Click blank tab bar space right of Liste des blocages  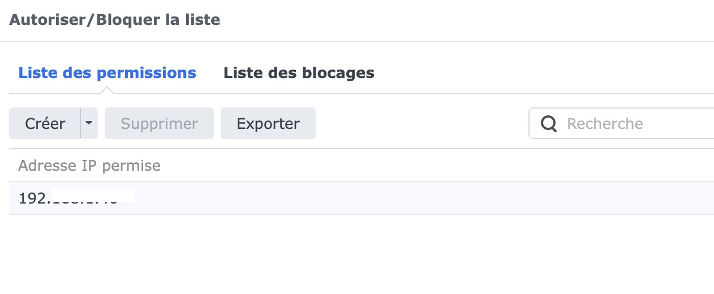(537, 73)
